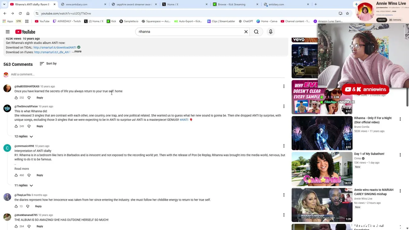The width and height of the screenshot is (409, 230).
Task: Switch to the last antidiary.com tab
Action: coord(286,4)
